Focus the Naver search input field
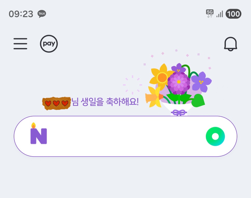The width and height of the screenshot is (251, 198). [125, 136]
